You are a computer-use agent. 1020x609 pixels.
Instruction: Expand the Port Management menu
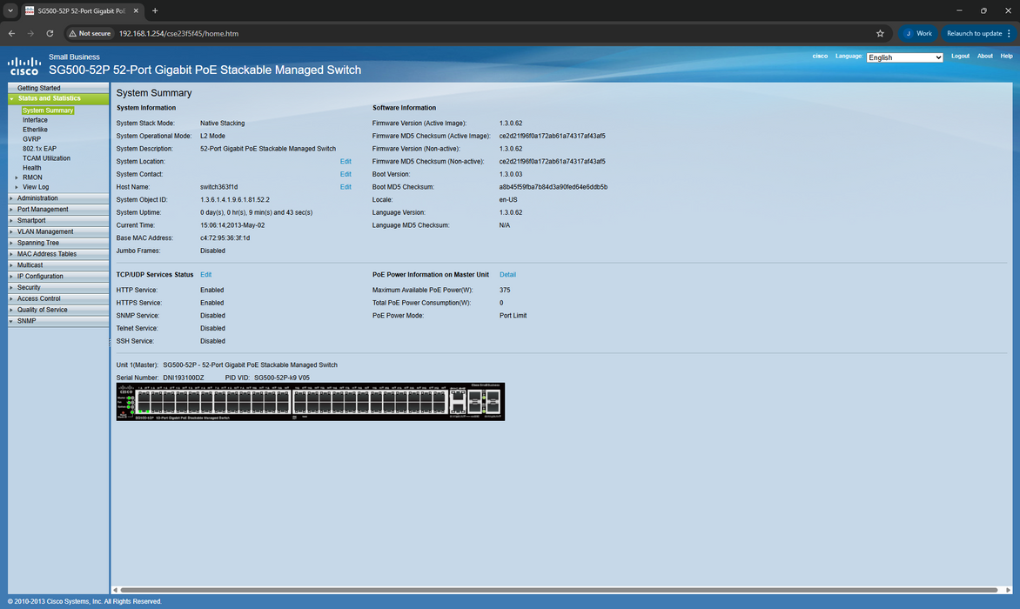(x=58, y=210)
